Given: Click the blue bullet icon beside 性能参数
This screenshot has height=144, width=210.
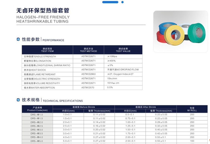Looking at the screenshot, I should pyautogui.click(x=18, y=39).
